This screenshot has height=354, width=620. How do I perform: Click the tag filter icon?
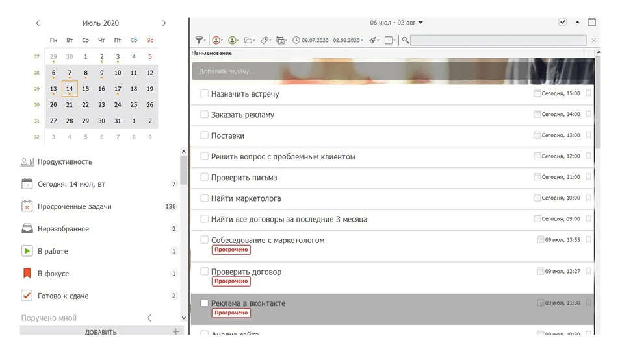click(266, 40)
